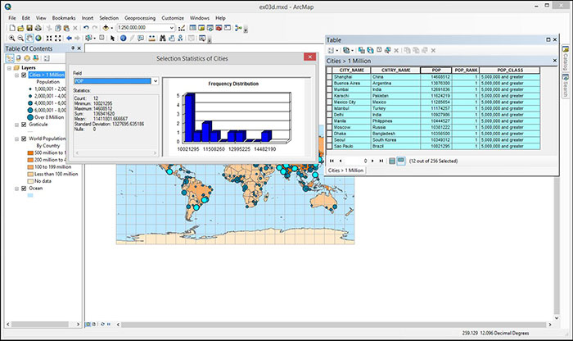
Task: Switch TOC to List By Drawing Order
Action: [10, 58]
